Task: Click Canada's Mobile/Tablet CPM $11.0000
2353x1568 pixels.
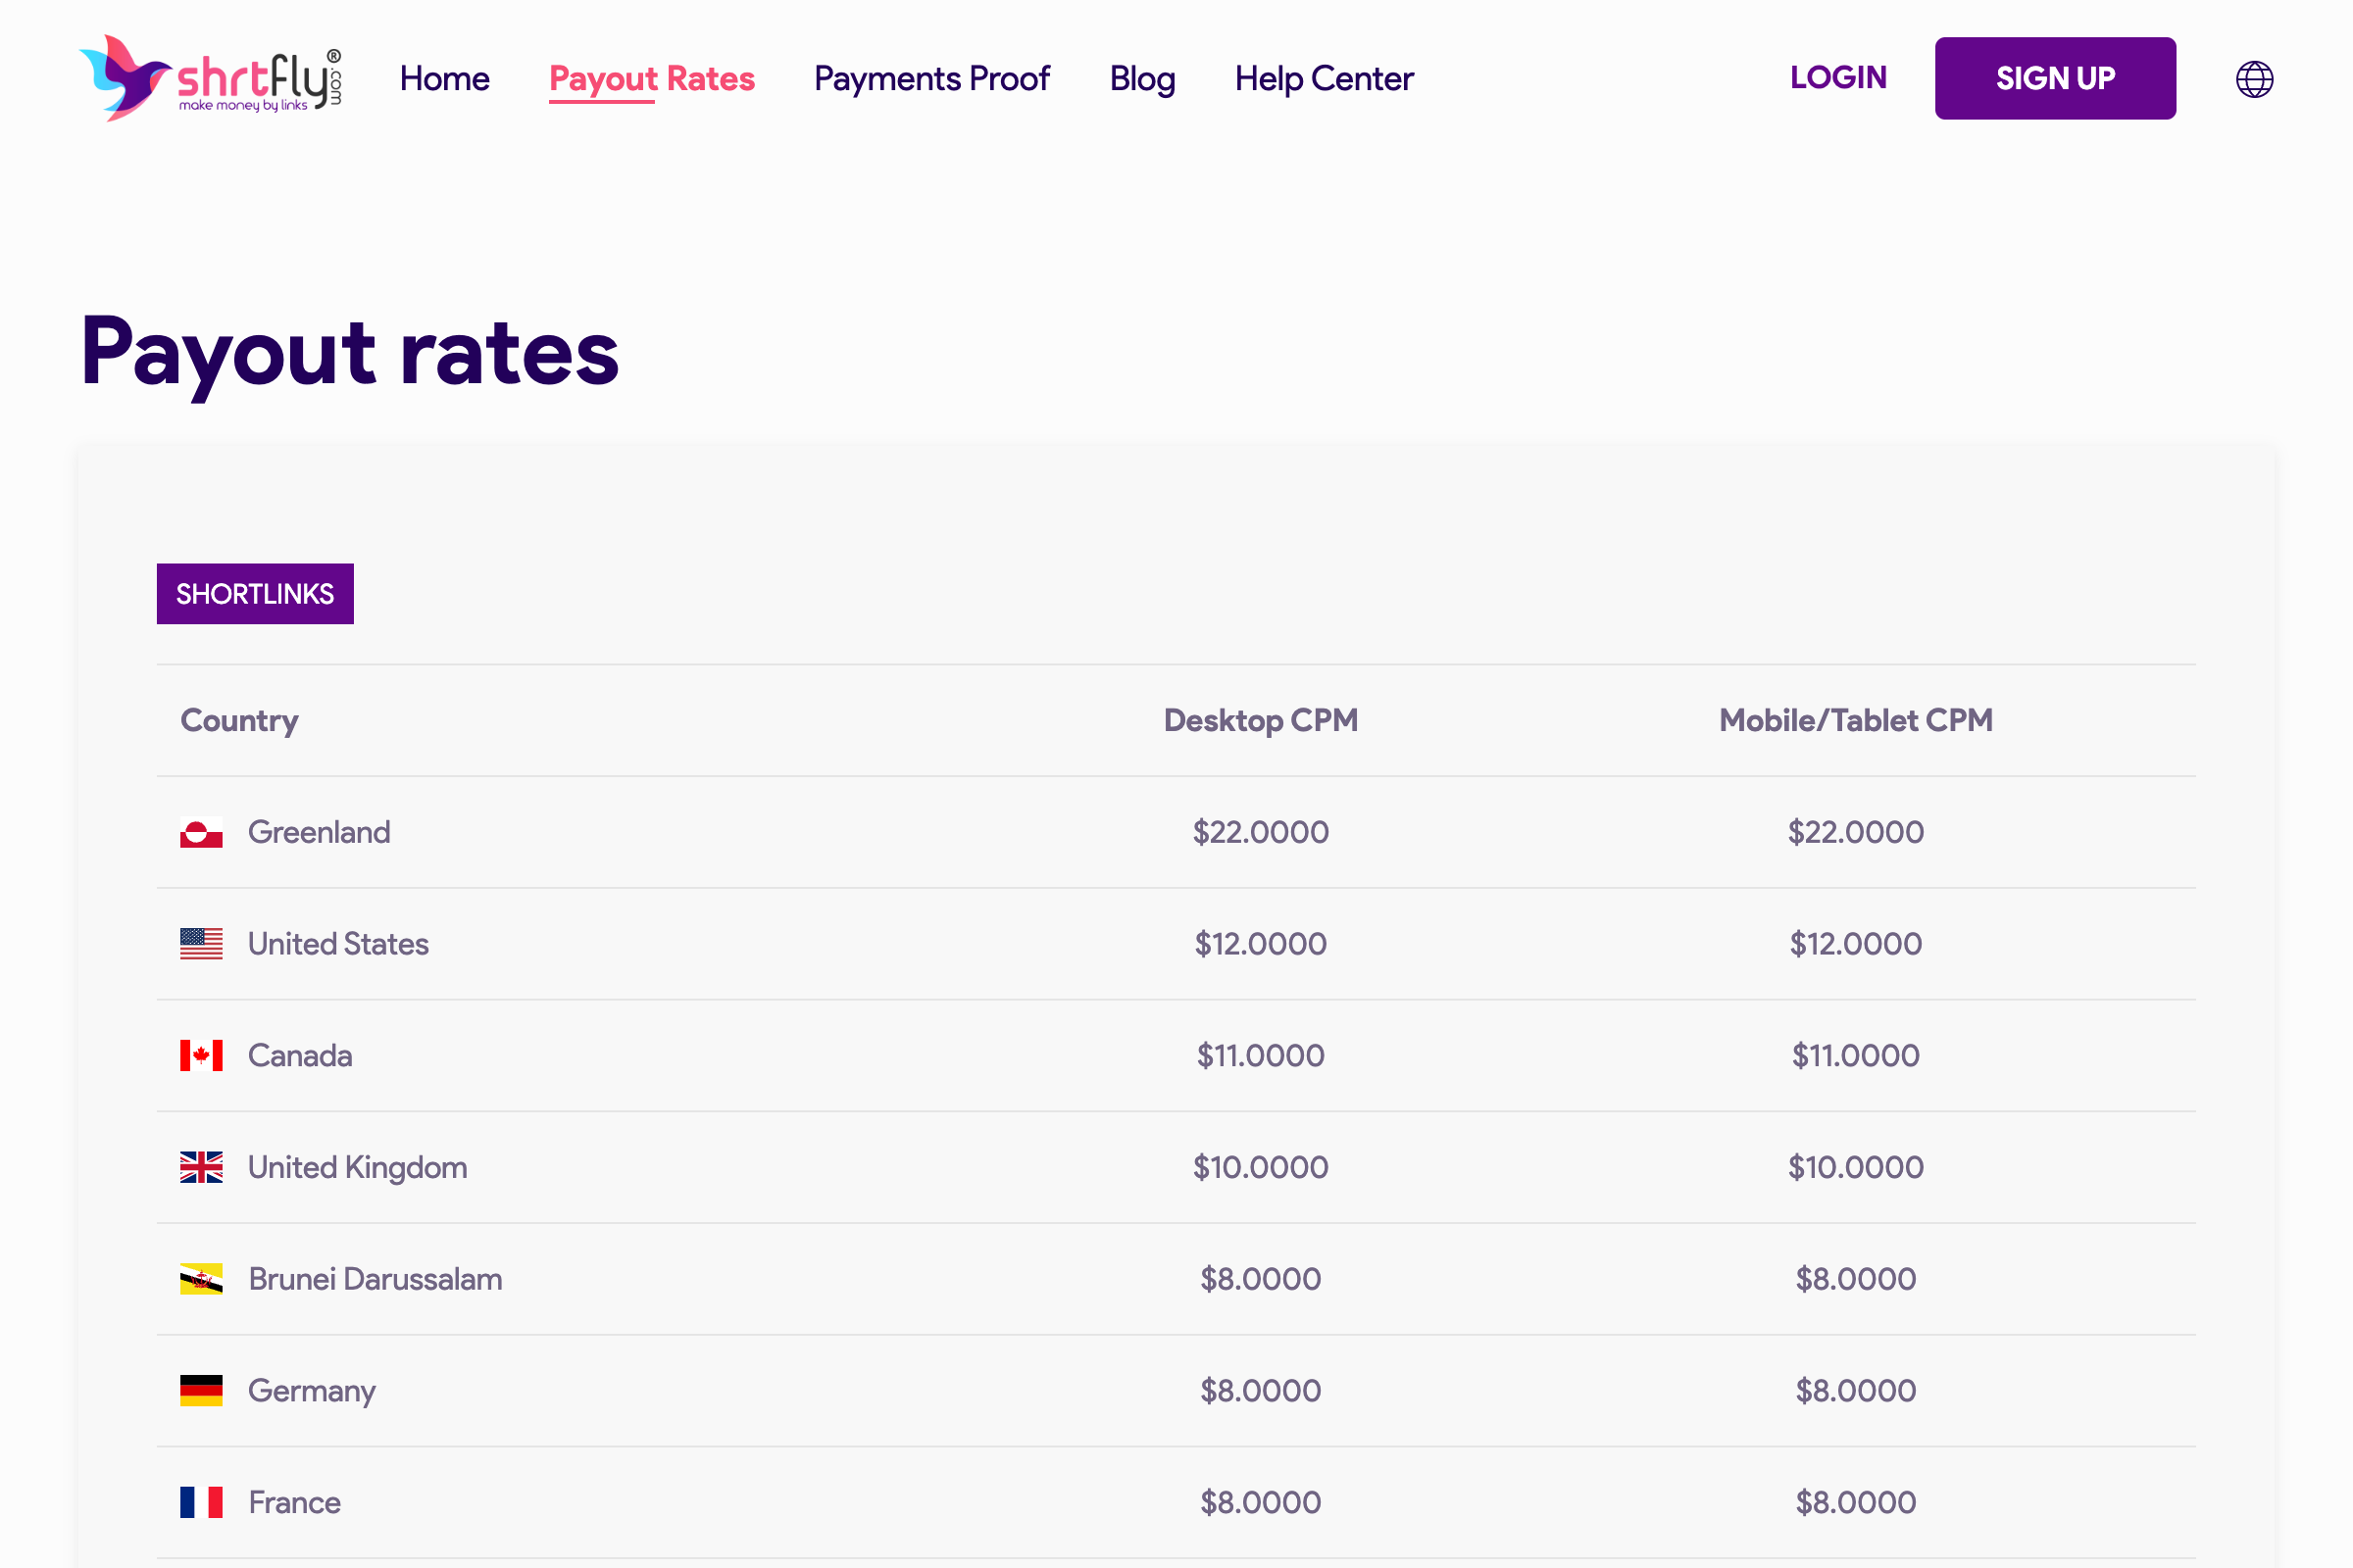Action: coord(1856,1056)
